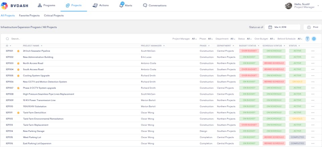Click the calendar icon beside Mar 4, 2018
The image size is (322, 147).
point(270,27)
